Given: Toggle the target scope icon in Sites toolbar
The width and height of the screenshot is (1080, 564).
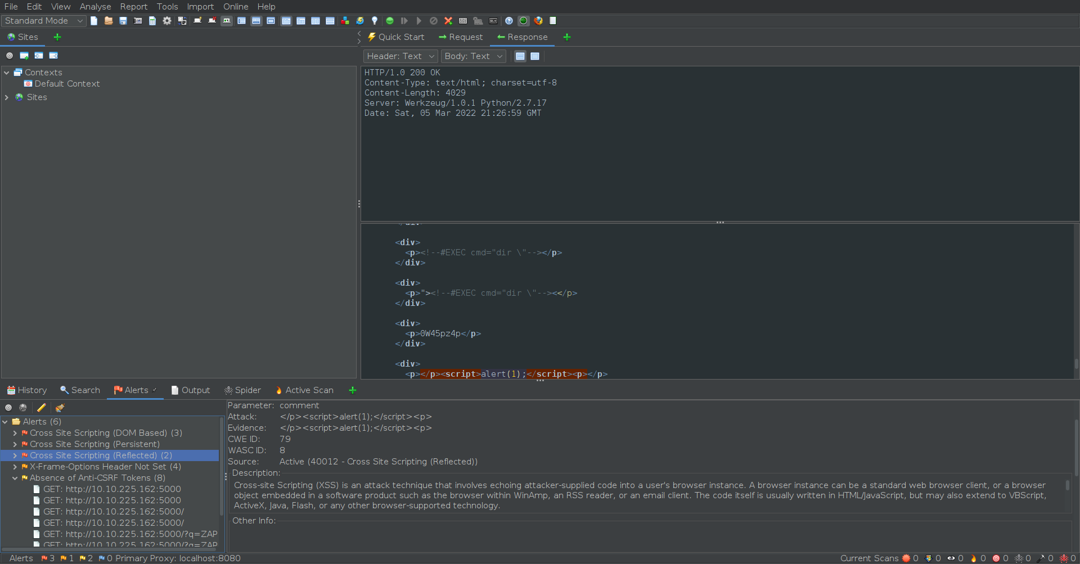Looking at the screenshot, I should (10, 56).
